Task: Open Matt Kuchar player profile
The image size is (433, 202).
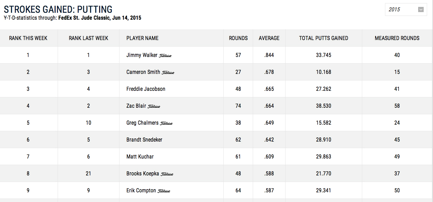Action: pos(140,157)
